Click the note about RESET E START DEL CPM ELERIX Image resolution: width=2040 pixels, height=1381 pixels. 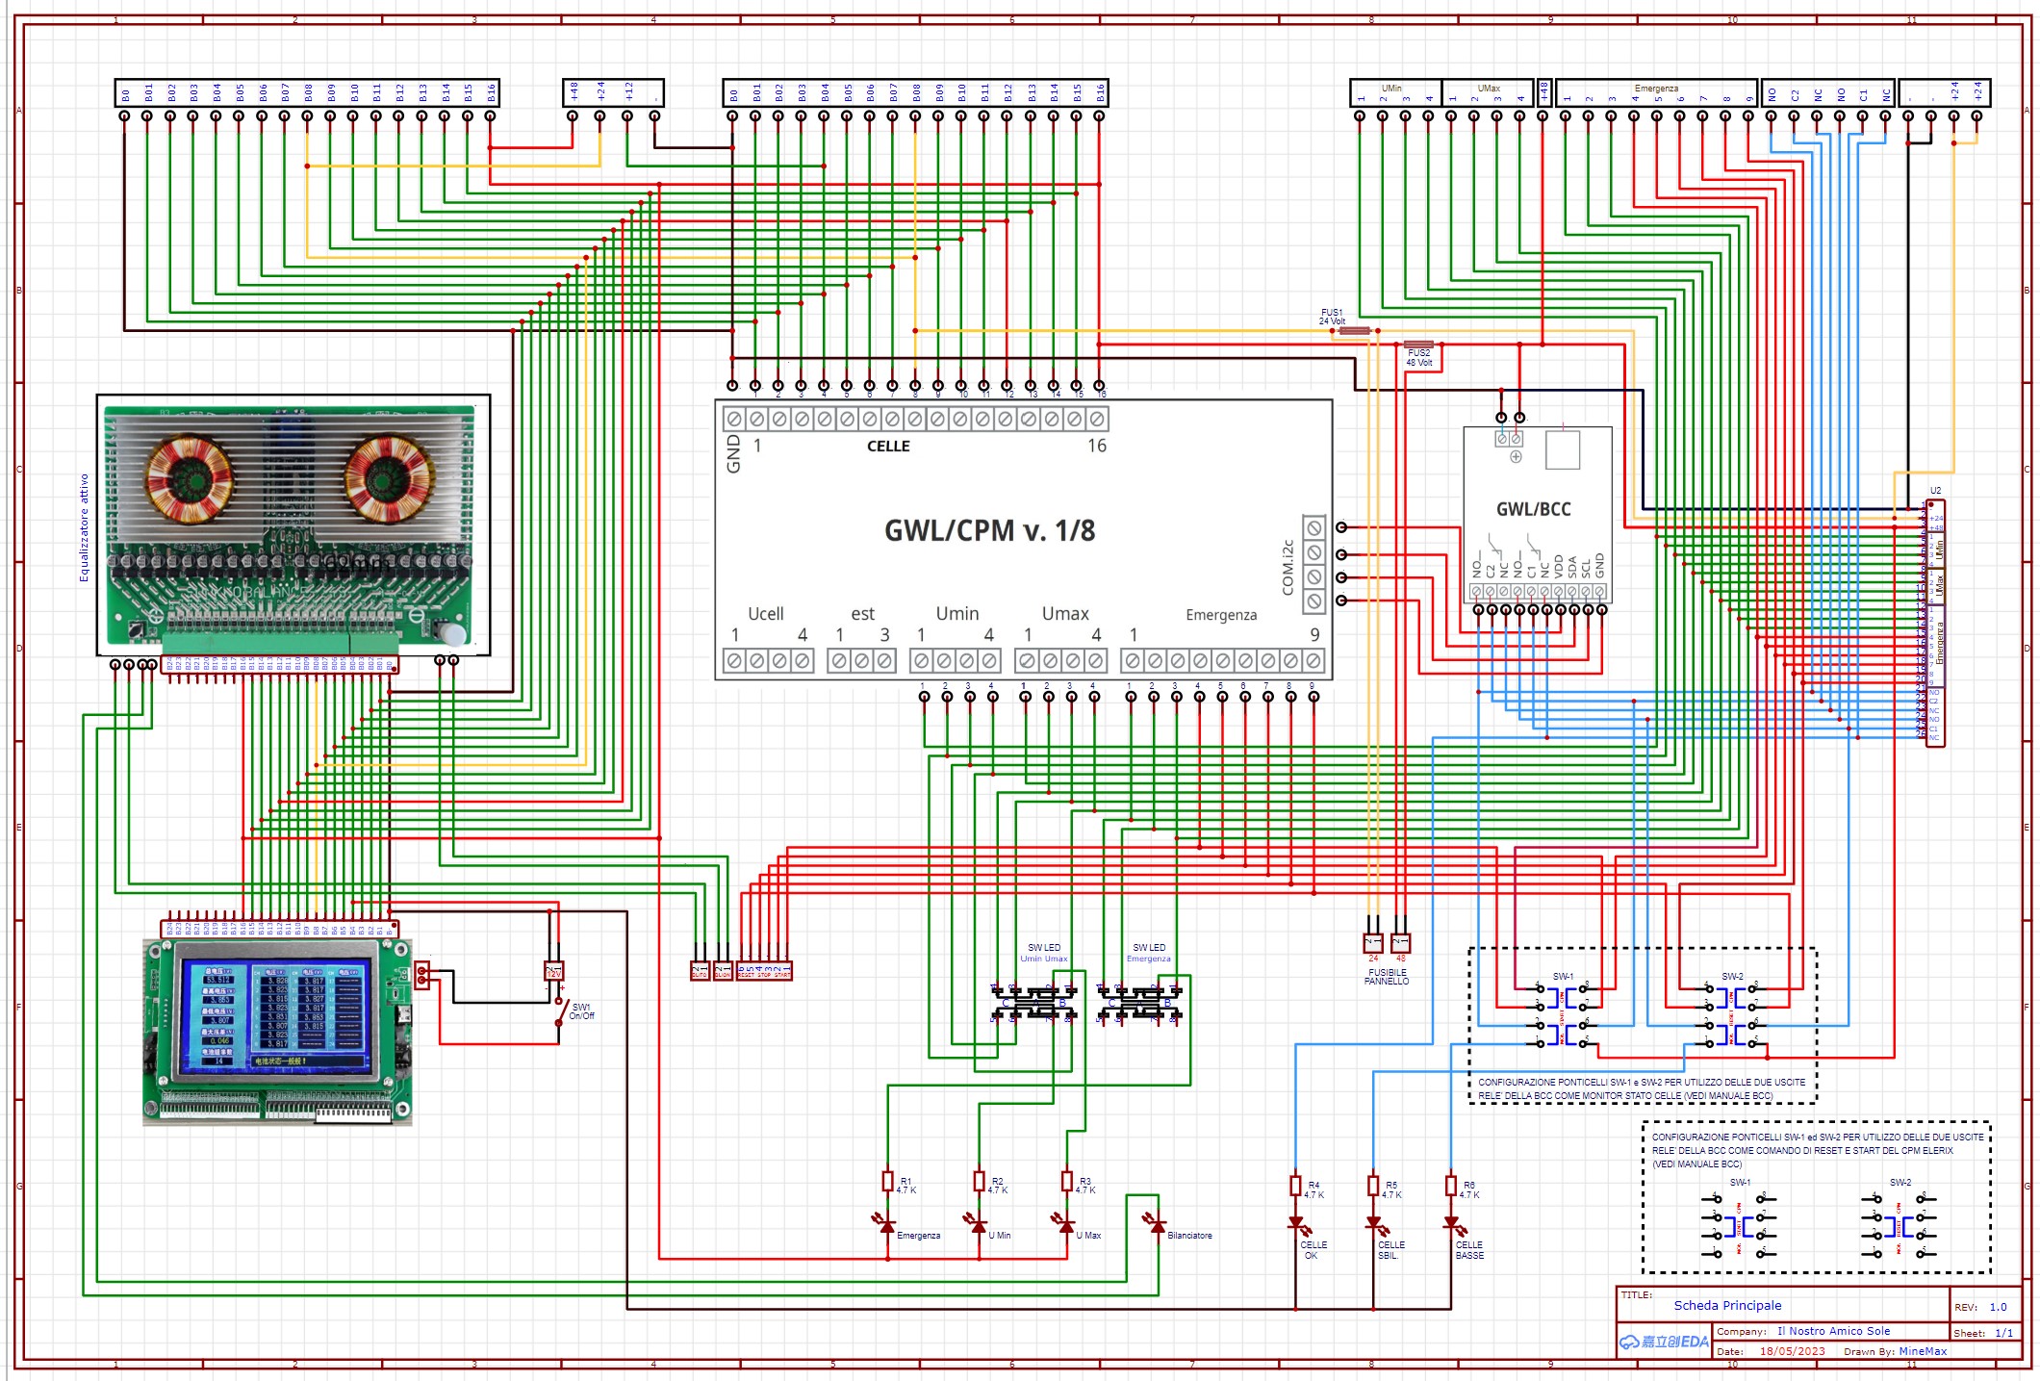coord(1818,1150)
